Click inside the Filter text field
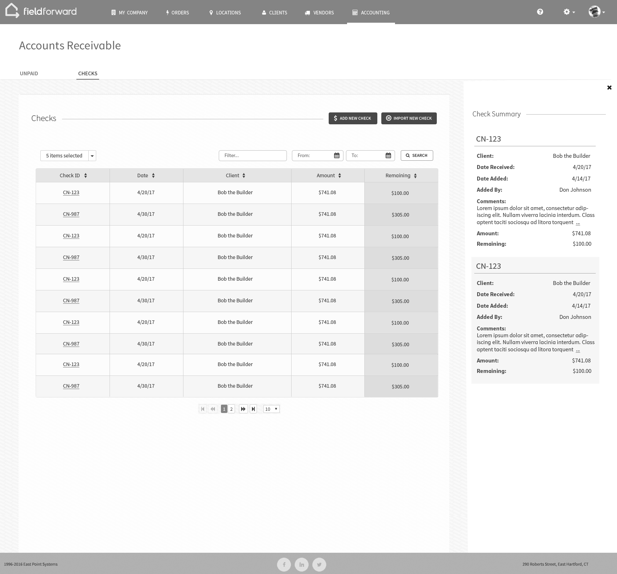The image size is (617, 574). point(253,156)
